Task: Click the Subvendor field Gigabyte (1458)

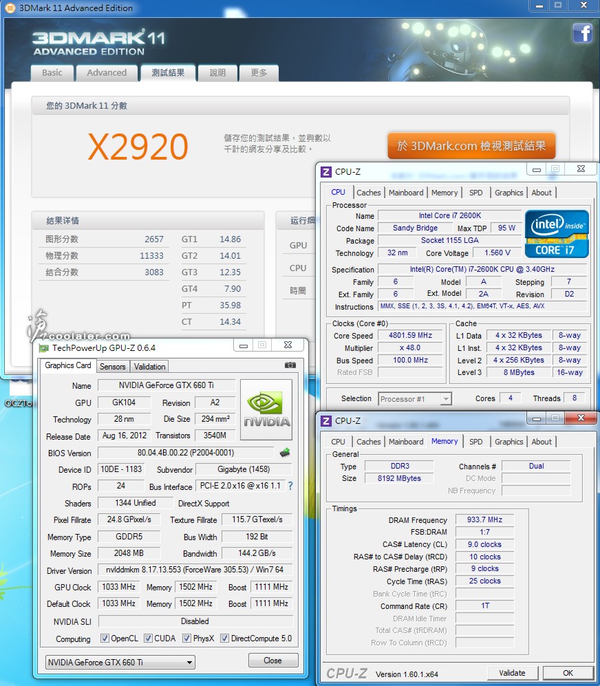Action: (x=244, y=469)
